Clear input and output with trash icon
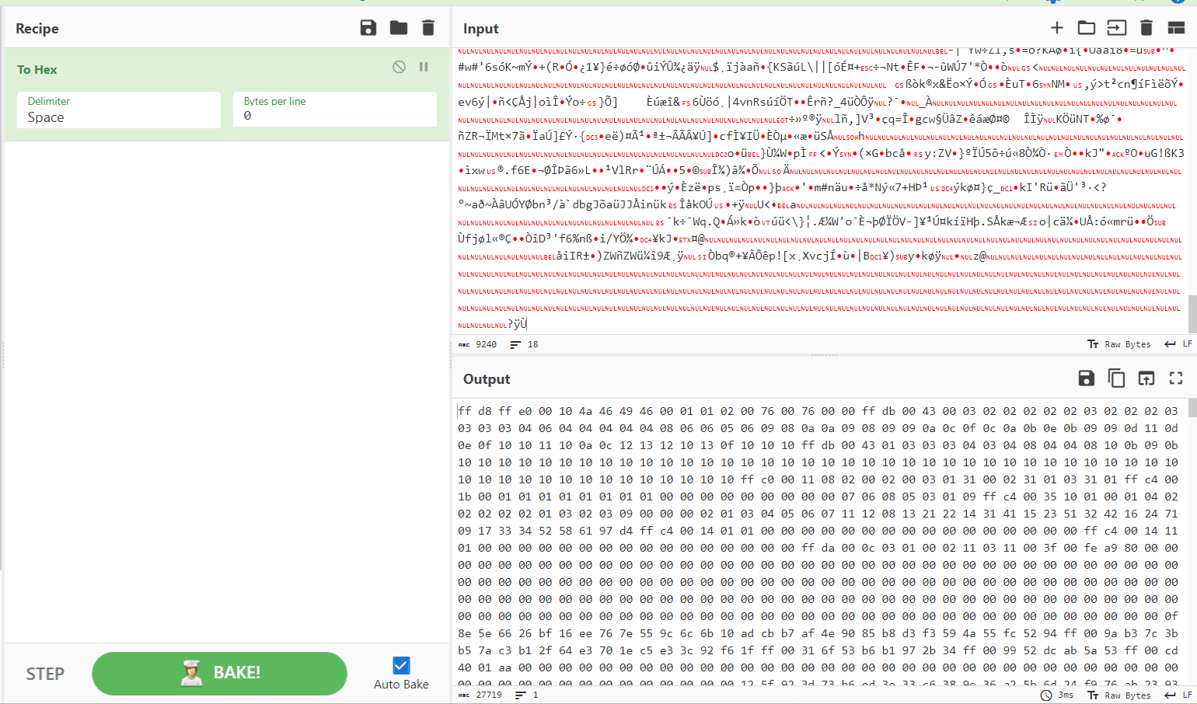 [1146, 28]
